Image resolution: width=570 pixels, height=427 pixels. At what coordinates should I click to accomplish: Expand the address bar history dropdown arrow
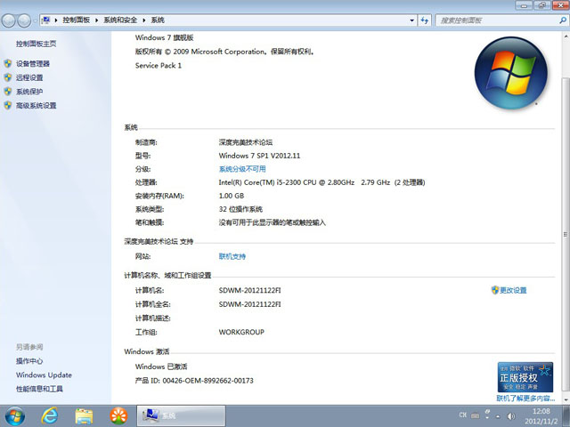click(411, 19)
